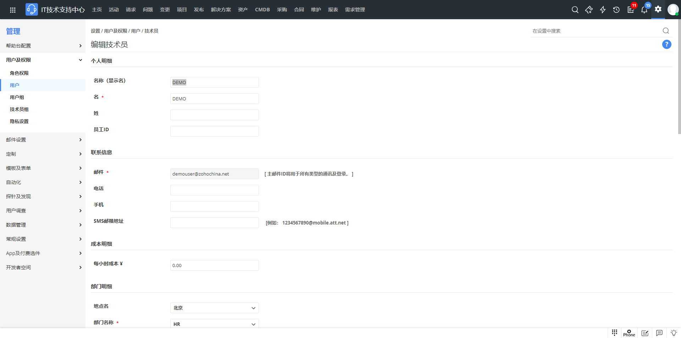681x338 pixels.
Task: Open the 变更 menu
Action: tap(165, 10)
